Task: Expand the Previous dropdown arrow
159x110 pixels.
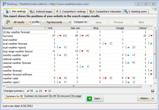Action: [x=129, y=22]
